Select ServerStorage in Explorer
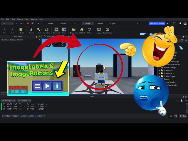Screen dimensions: 188x141 (170, 68)
